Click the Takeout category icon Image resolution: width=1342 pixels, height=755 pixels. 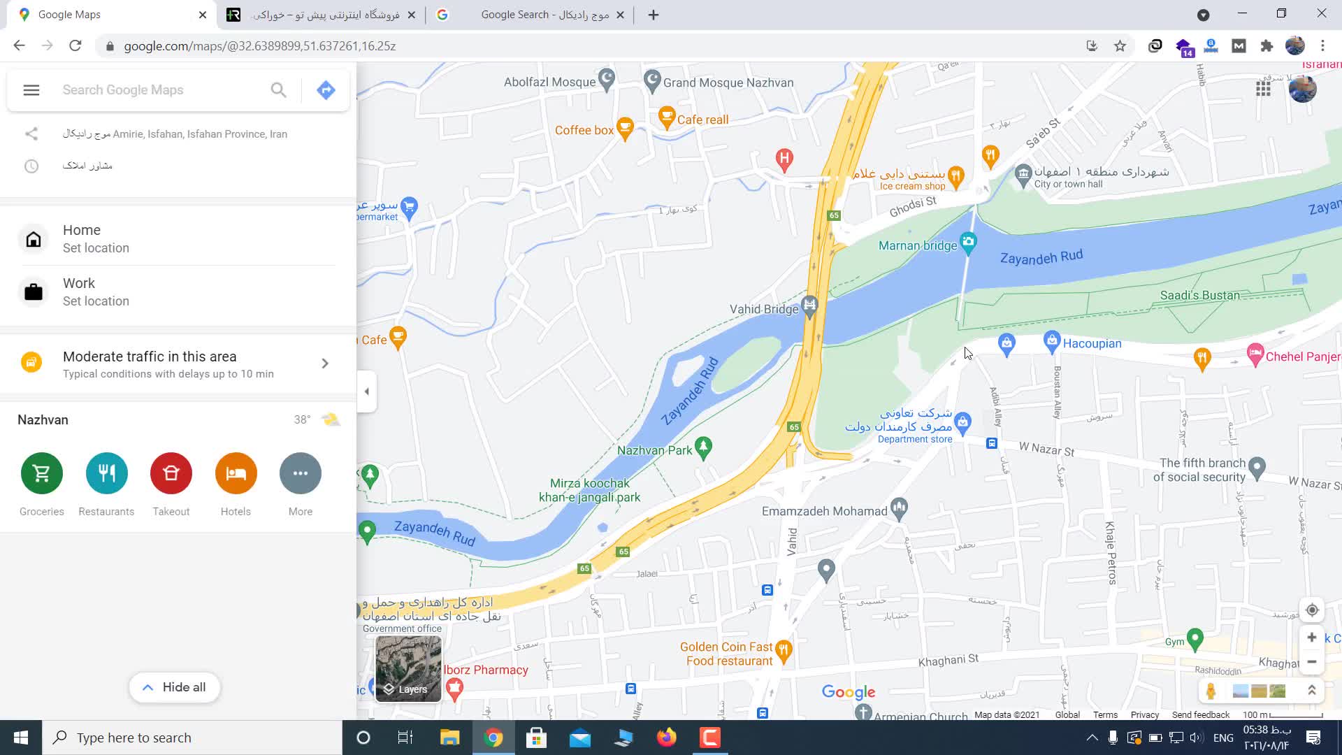171,473
